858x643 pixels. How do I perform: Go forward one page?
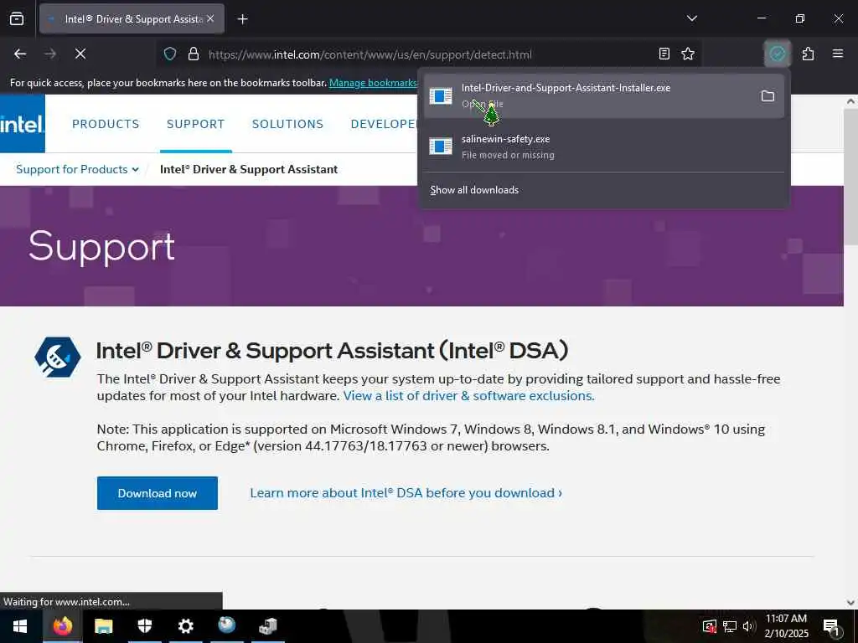click(50, 54)
